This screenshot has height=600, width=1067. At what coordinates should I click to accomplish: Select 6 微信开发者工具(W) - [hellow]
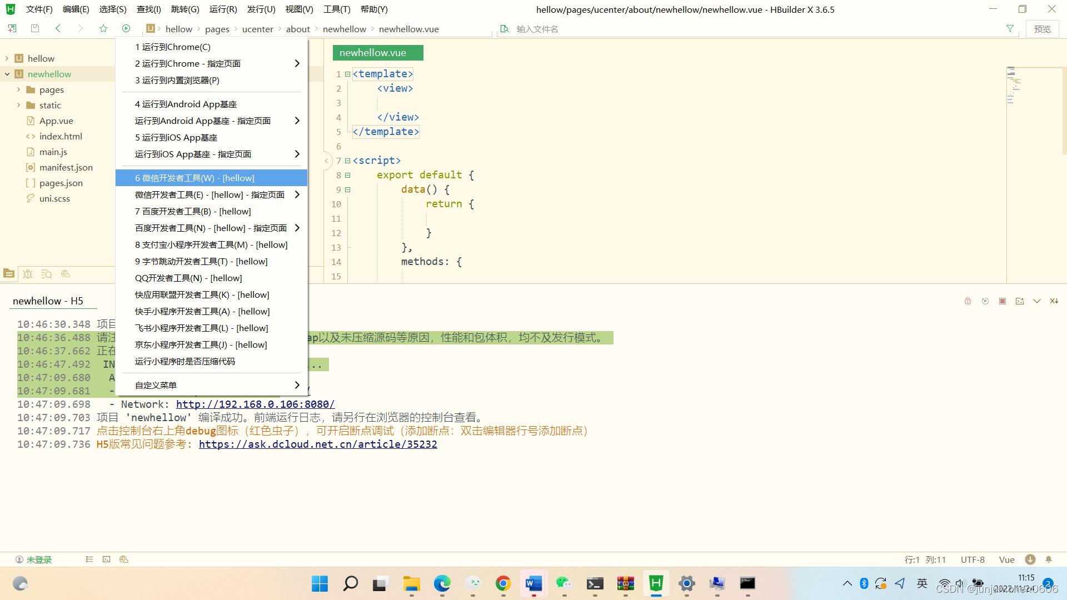[x=211, y=178]
